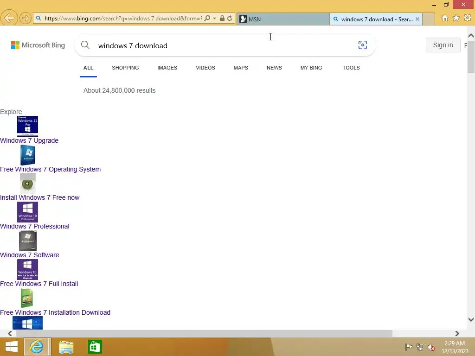Open Free Windows 7 Operating System link
This screenshot has width=475, height=356.
50,169
